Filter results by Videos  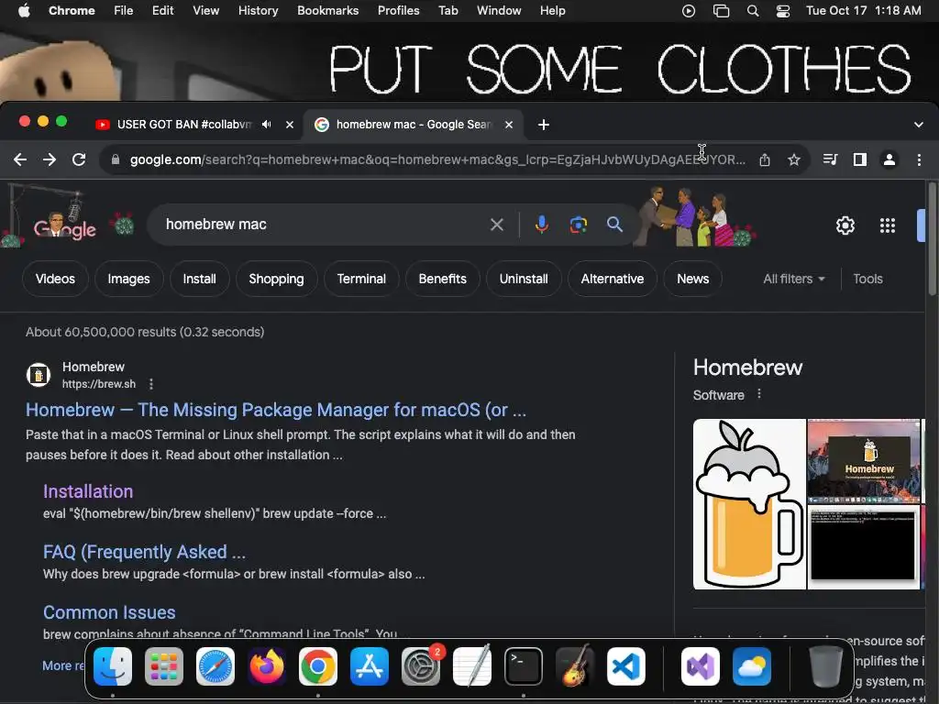click(x=55, y=279)
